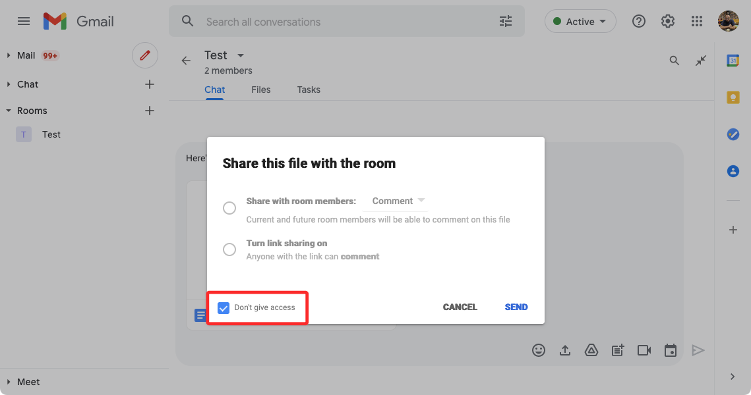Open the Google apps grid icon

[x=697, y=22]
